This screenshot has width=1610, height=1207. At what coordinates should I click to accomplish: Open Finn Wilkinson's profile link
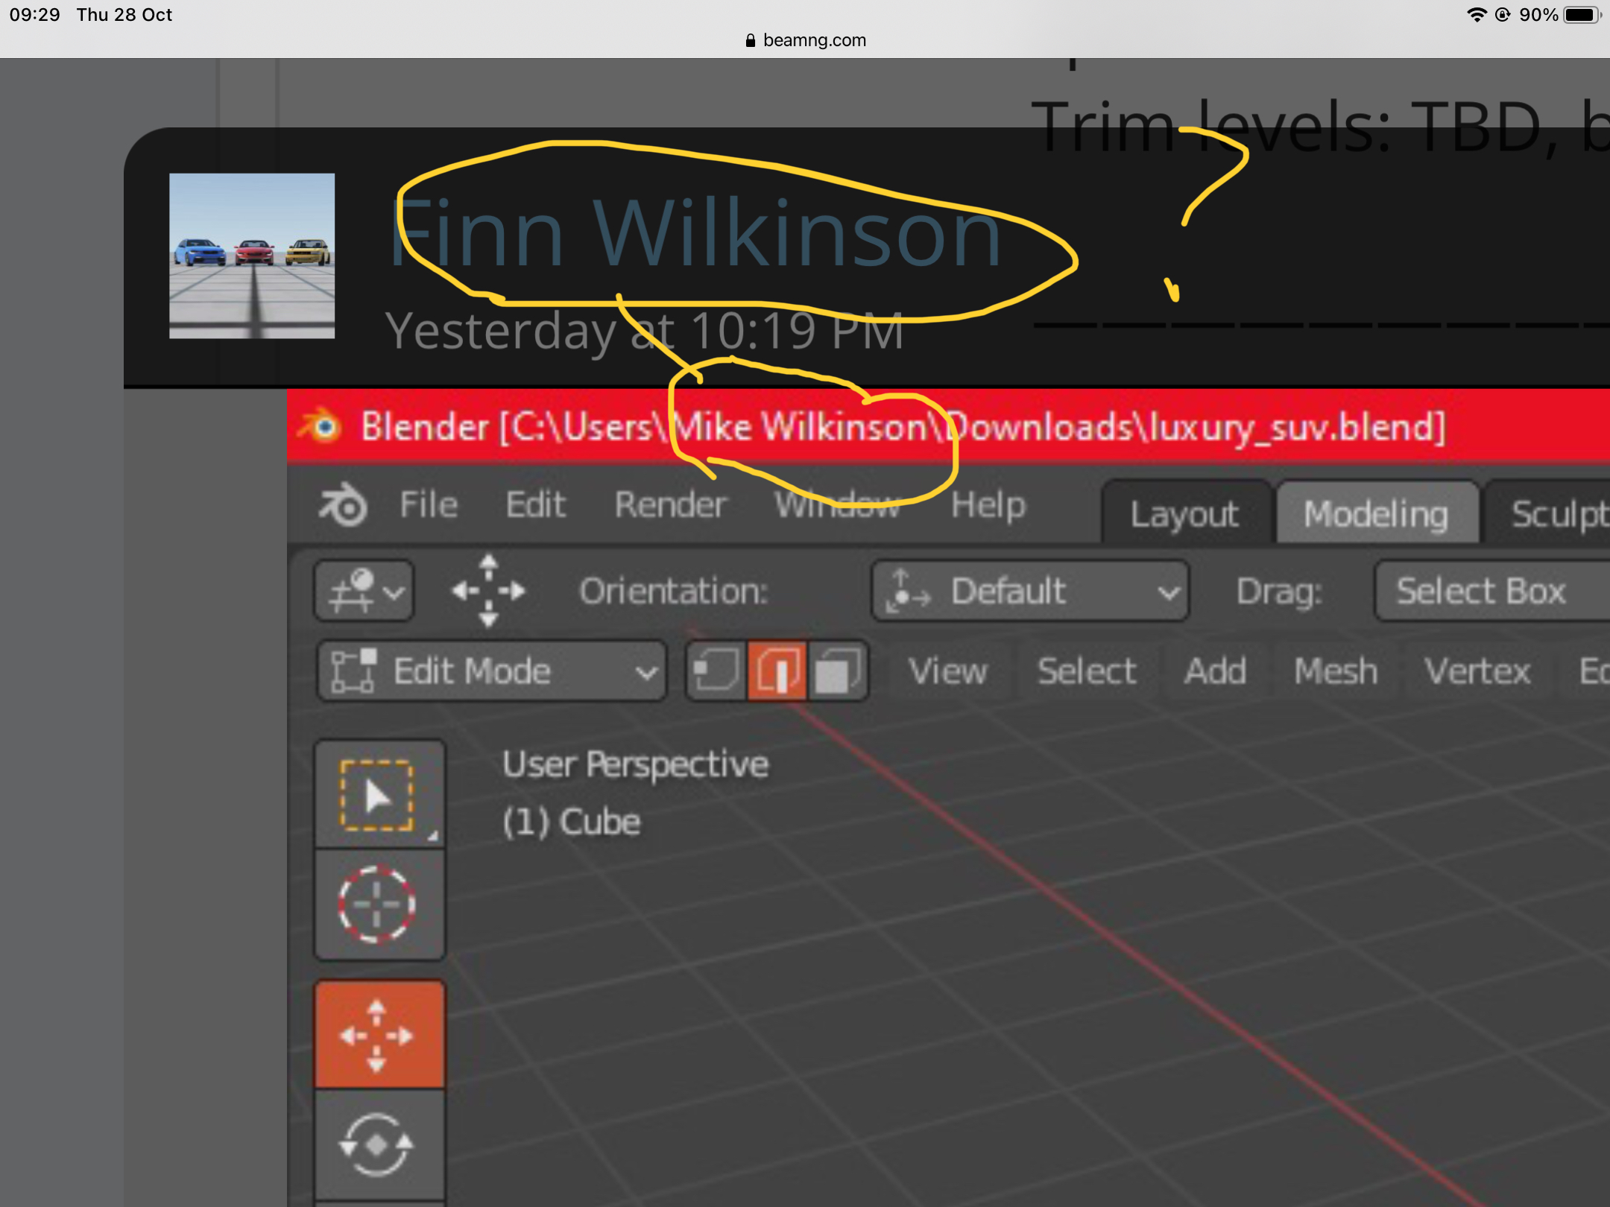[695, 232]
